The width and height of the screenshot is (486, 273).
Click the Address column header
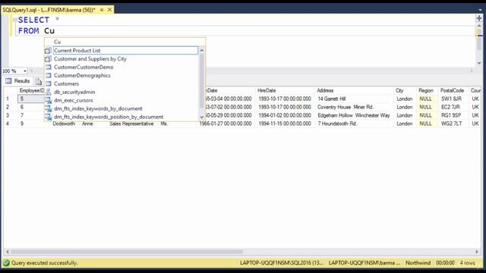tap(354, 91)
